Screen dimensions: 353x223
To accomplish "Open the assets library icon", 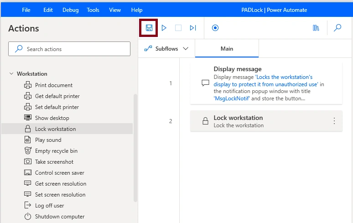I will click(316, 28).
